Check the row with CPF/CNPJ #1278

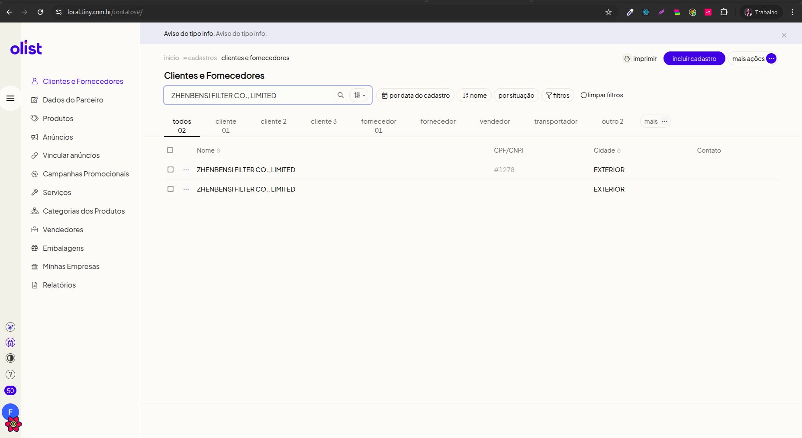[171, 169]
